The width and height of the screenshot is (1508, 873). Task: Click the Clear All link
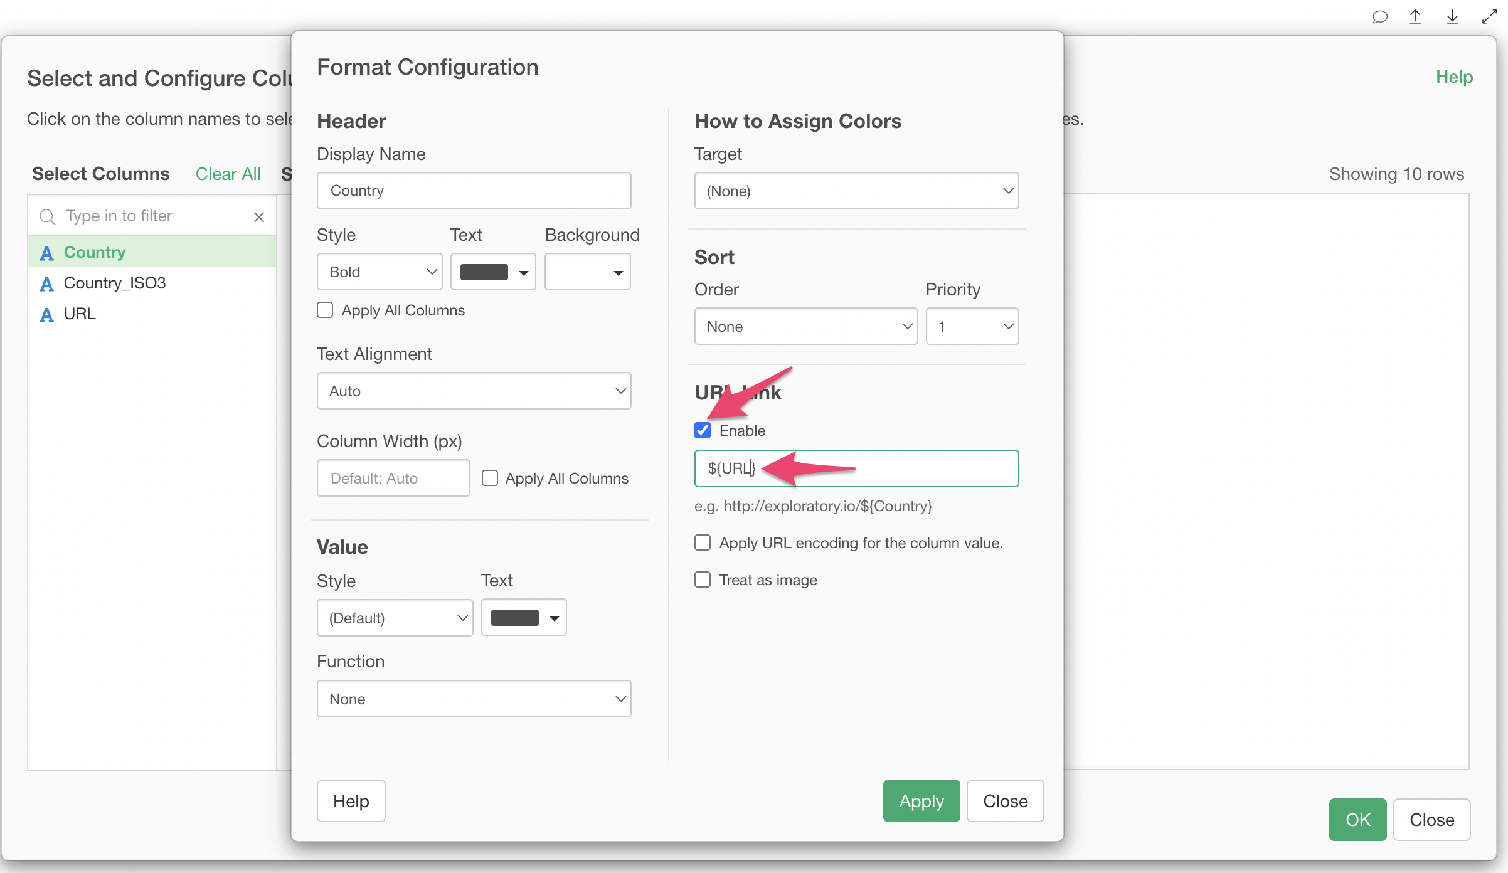click(228, 174)
